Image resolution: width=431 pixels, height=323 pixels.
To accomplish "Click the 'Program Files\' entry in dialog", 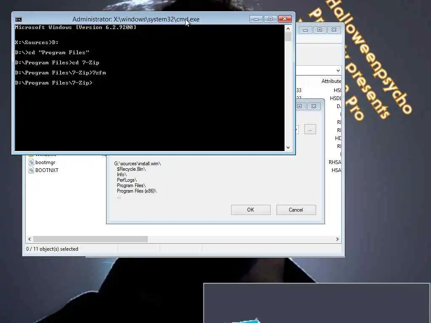I will [x=131, y=185].
